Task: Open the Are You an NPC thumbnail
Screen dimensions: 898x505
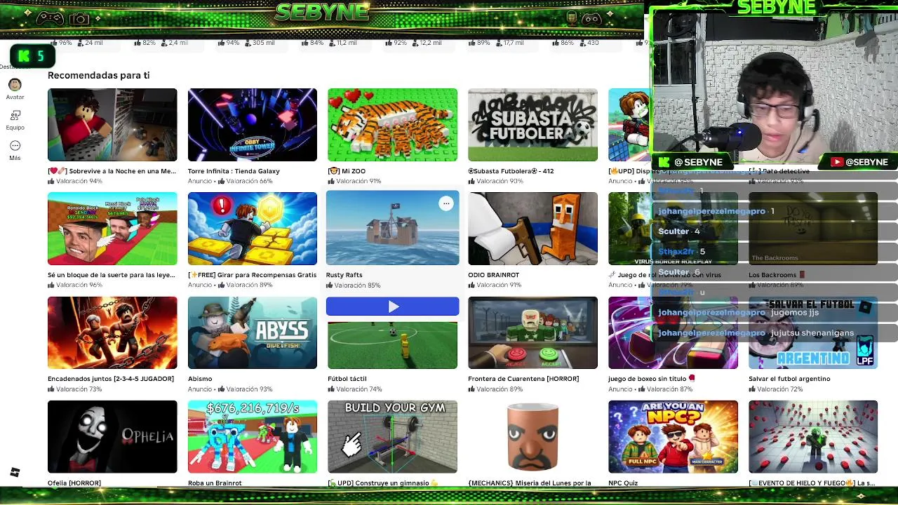Action: (x=673, y=437)
